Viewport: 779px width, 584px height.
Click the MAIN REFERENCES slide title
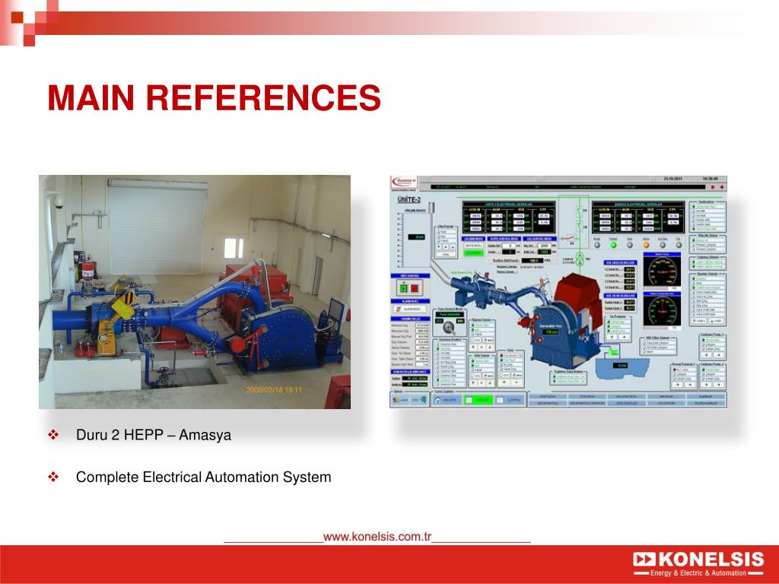click(x=214, y=97)
